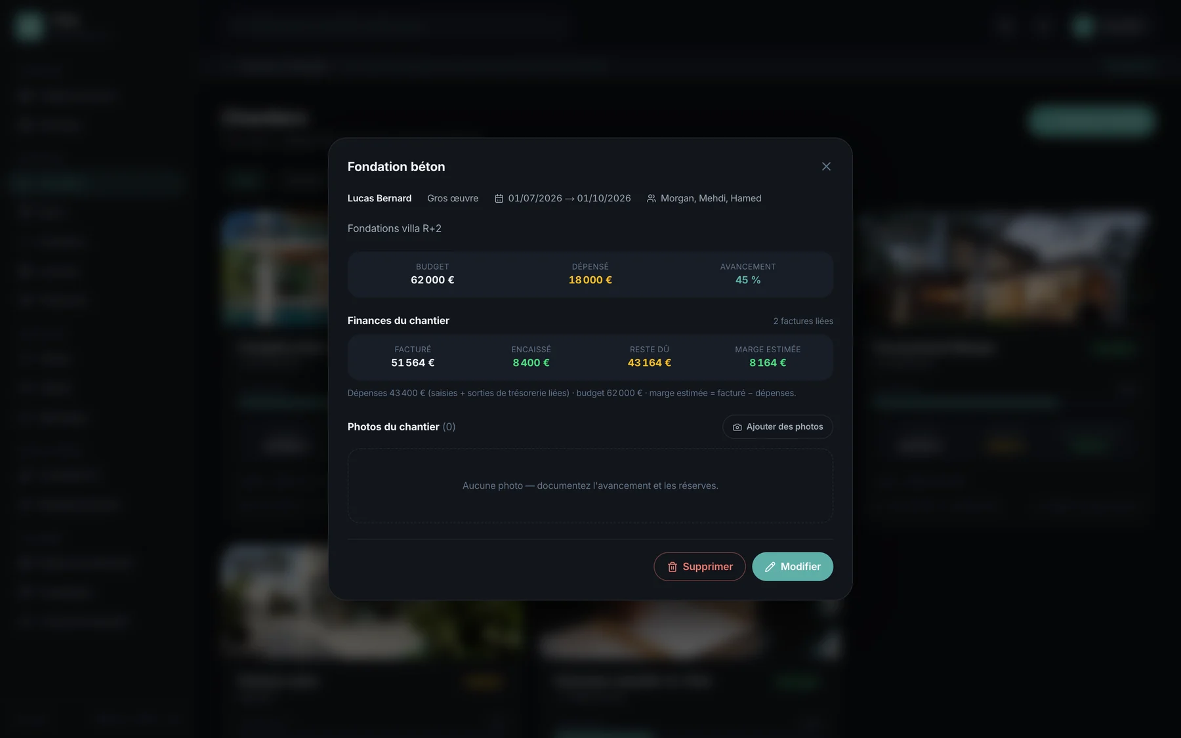Click the Dépenses 43 400 € explanation note

(x=571, y=393)
